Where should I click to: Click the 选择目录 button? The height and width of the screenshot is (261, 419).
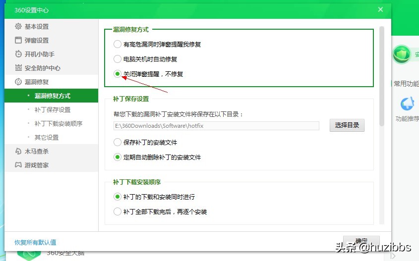[x=347, y=125]
